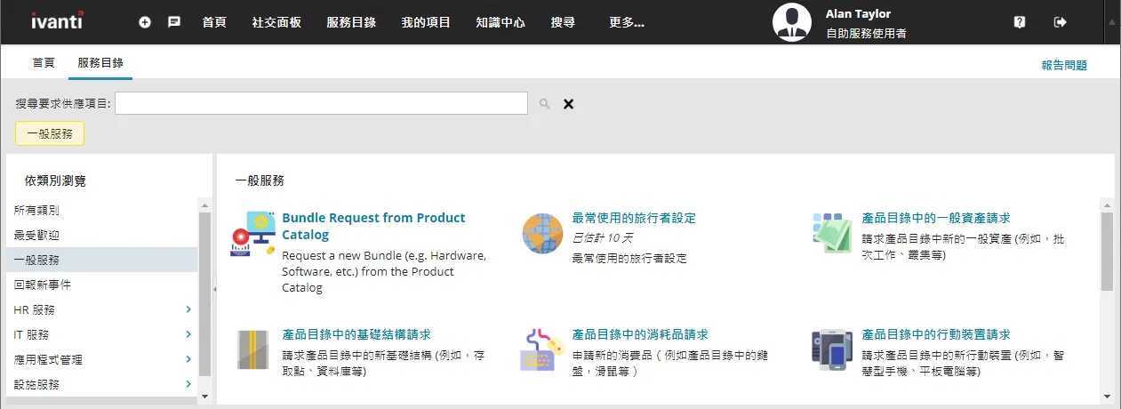The height and width of the screenshot is (409, 1121).
Task: Expand 應用程式管理 chevron
Action: (x=188, y=359)
